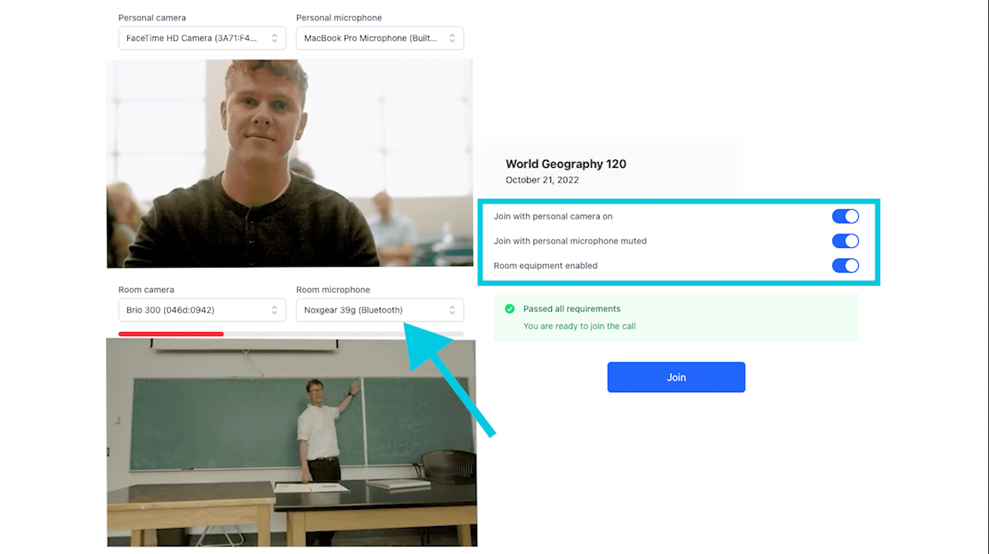Click the Room camera dropdown chevron arrows
This screenshot has width=989, height=554.
pos(274,310)
